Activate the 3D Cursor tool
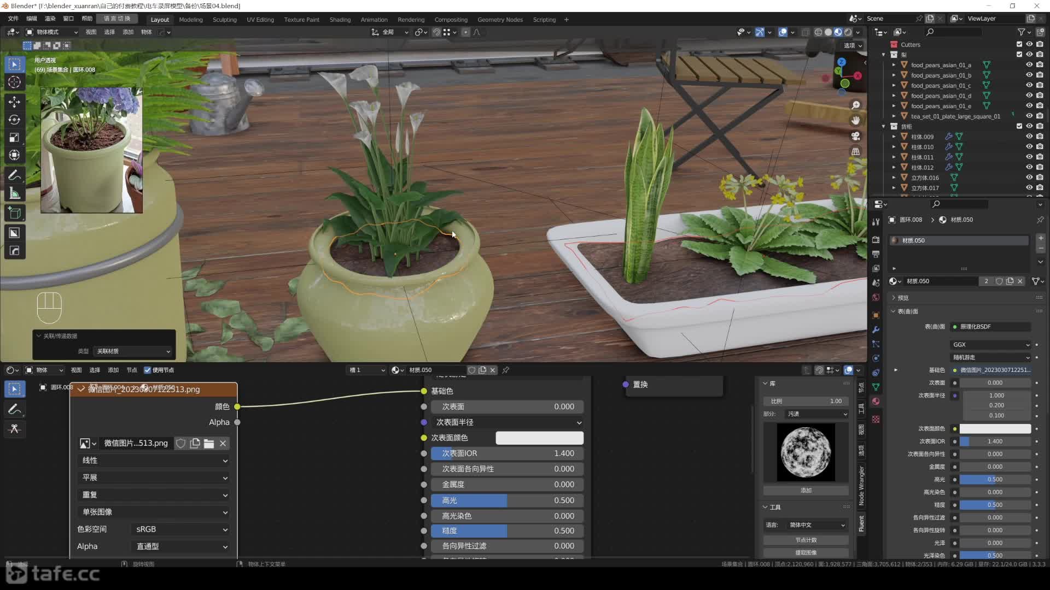This screenshot has height=590, width=1050. pos(15,82)
